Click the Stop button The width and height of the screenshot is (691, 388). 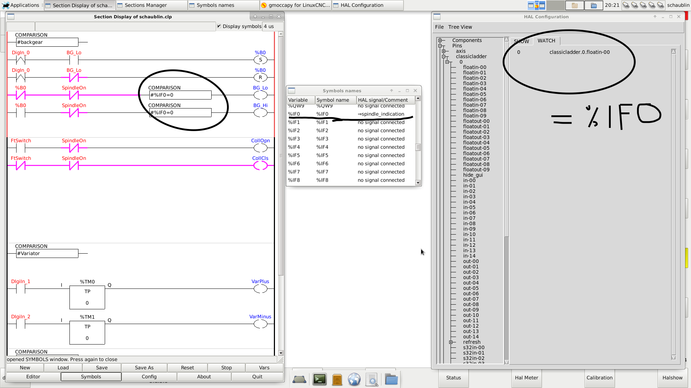(x=226, y=368)
